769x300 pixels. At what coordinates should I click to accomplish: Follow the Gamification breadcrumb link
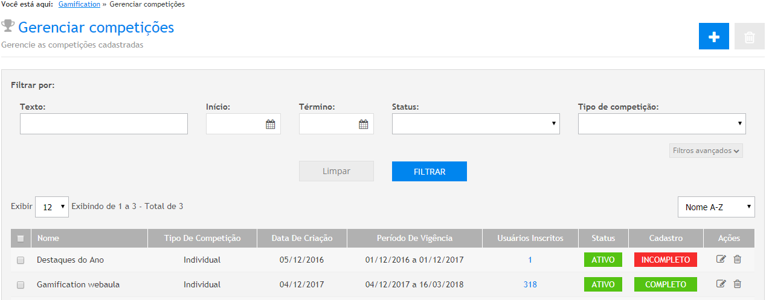pos(79,4)
